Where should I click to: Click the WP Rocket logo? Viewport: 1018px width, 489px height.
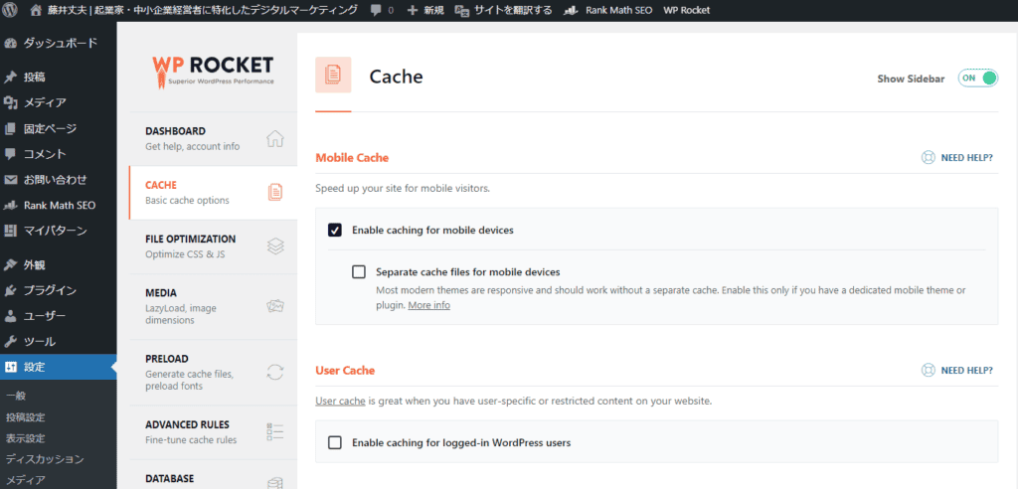click(213, 72)
